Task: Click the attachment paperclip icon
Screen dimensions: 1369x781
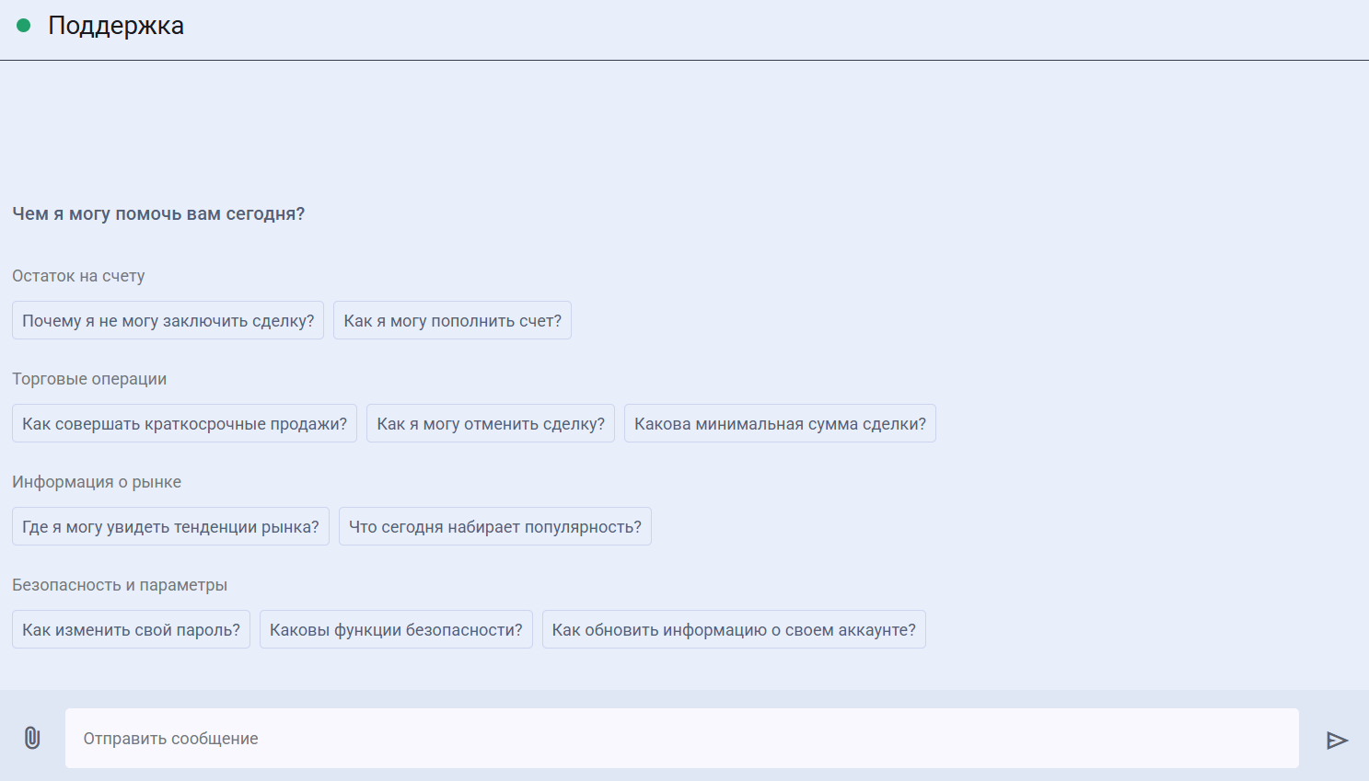Action: coord(32,738)
